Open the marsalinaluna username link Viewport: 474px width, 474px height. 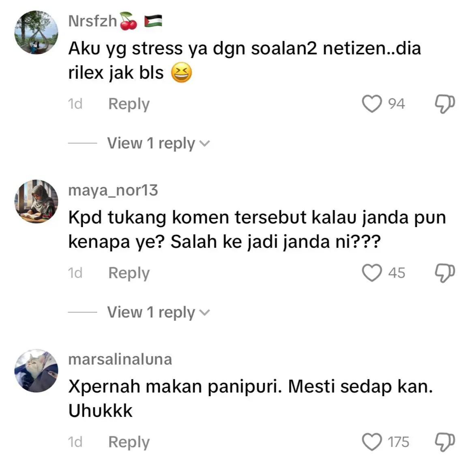120,359
